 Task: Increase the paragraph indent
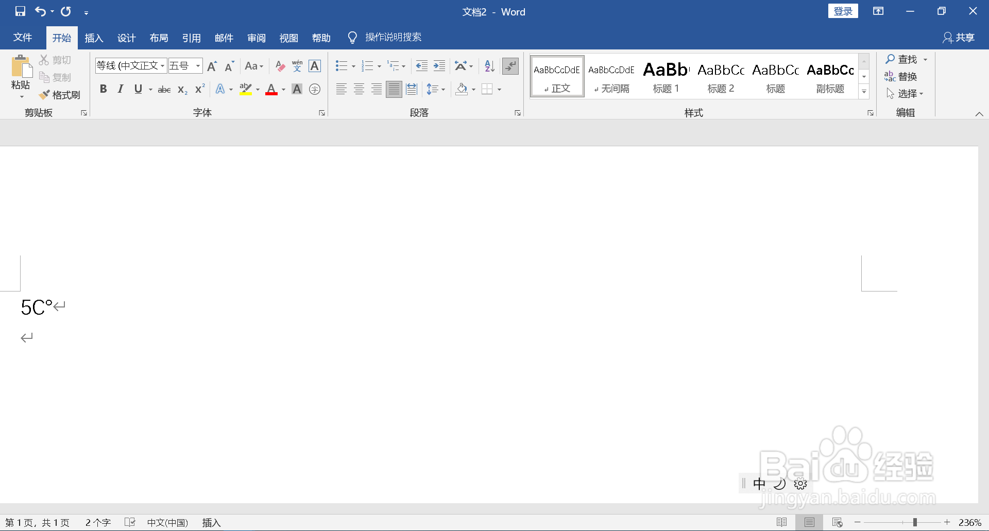(x=439, y=66)
